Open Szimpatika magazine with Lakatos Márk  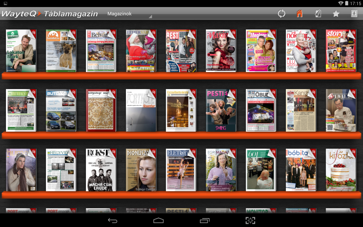21,51
